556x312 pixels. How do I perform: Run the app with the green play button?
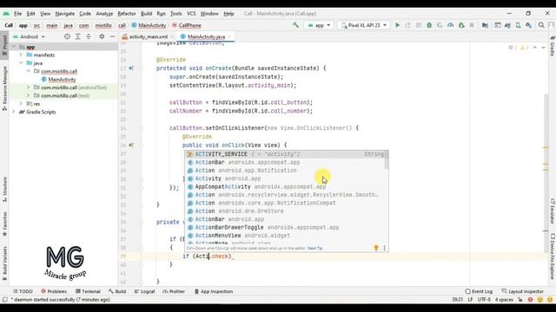[x=398, y=25]
